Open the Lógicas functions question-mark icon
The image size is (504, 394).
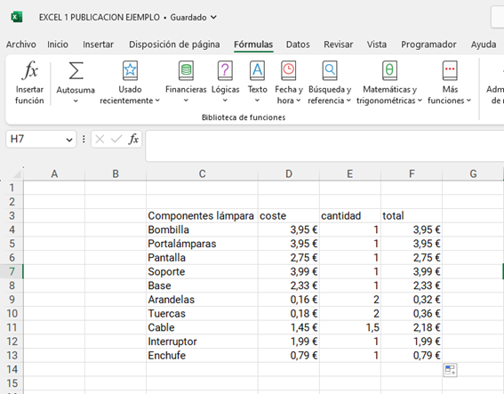(x=225, y=70)
